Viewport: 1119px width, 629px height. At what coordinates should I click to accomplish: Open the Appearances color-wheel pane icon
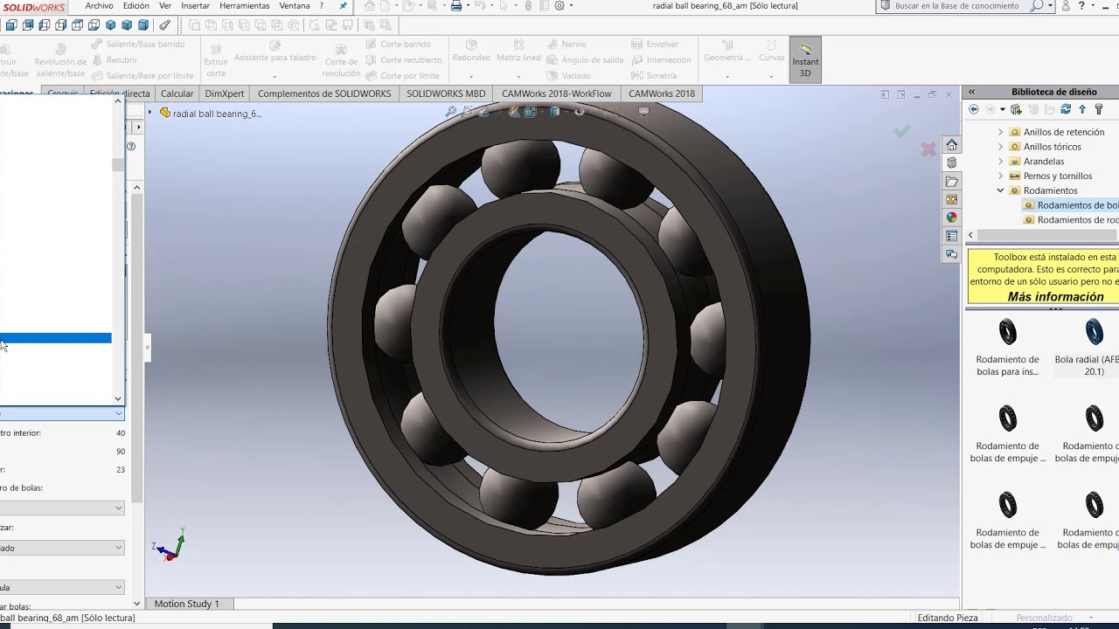click(952, 218)
